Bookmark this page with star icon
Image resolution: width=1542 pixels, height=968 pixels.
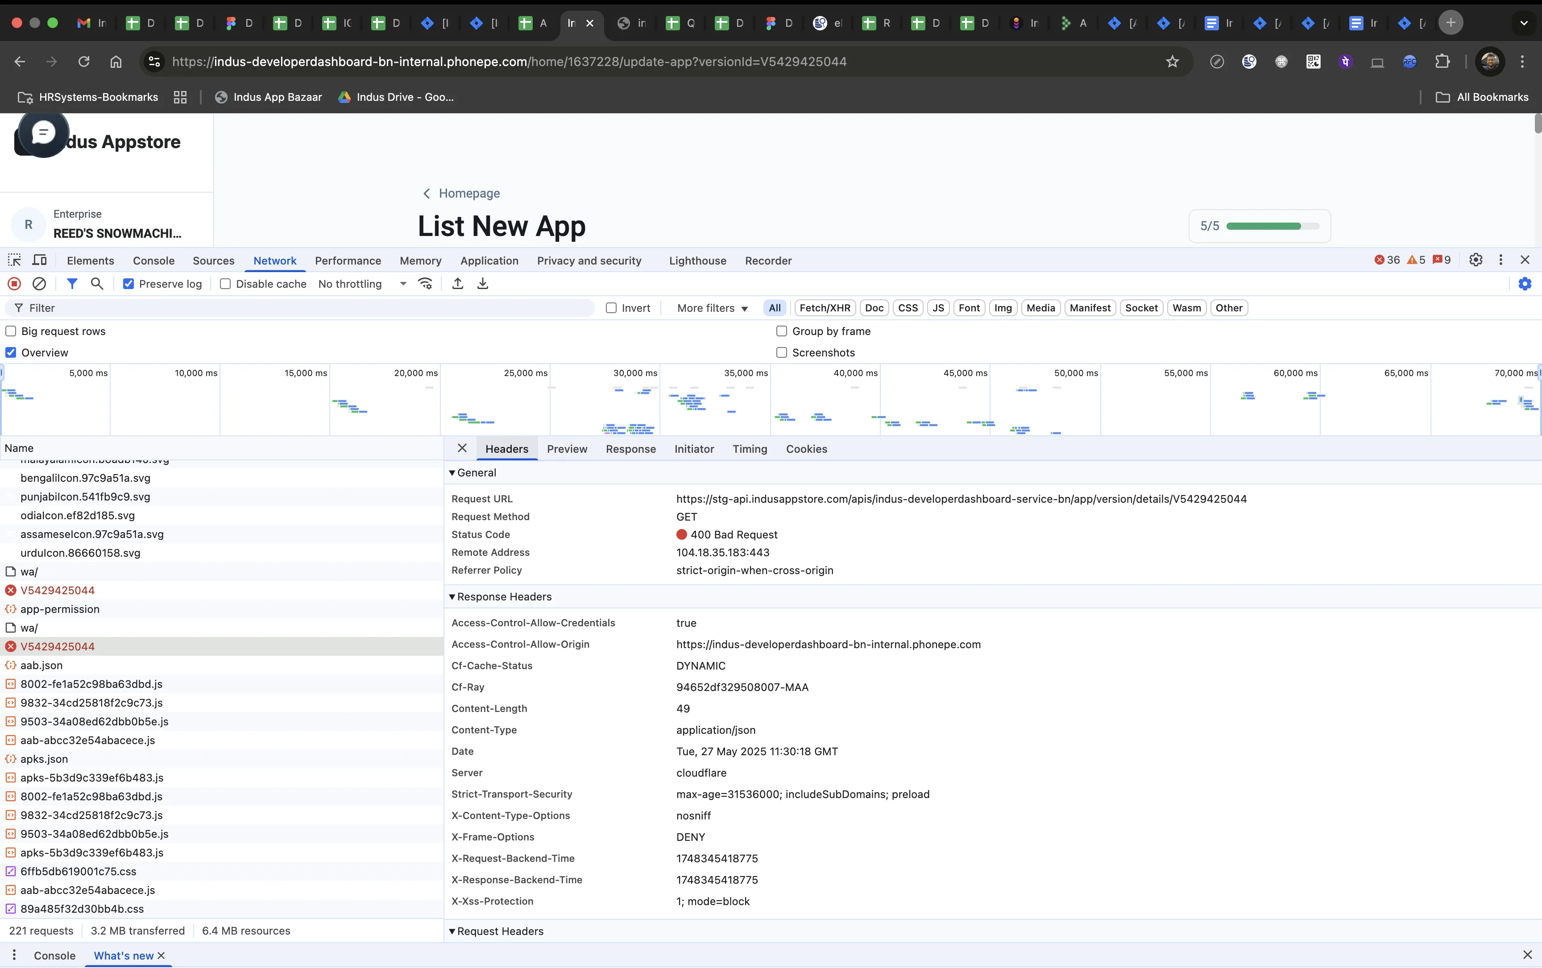[x=1172, y=62]
